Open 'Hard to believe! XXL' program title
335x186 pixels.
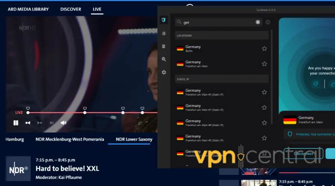click(x=67, y=169)
